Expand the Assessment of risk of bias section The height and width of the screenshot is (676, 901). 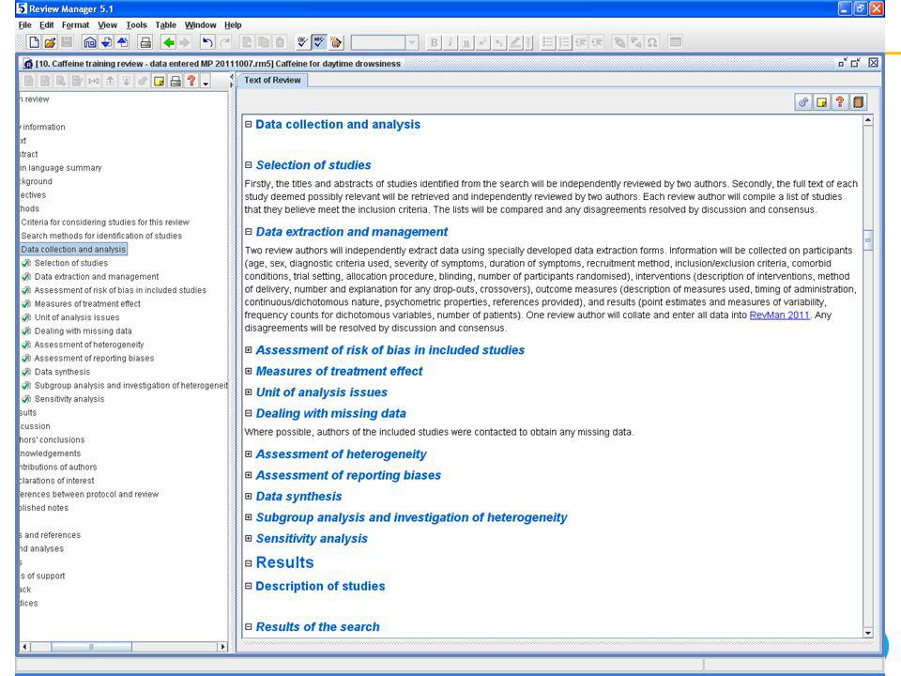pyautogui.click(x=248, y=349)
